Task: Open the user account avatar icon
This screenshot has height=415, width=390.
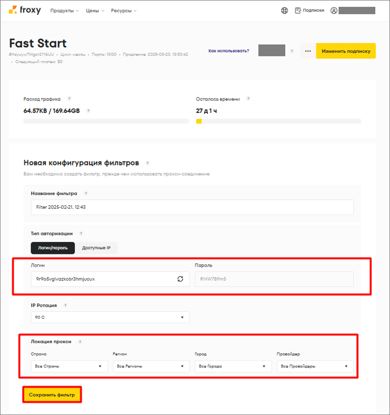Action: click(334, 11)
